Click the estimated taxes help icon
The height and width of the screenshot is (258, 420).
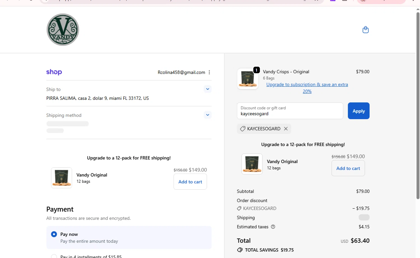(x=273, y=227)
